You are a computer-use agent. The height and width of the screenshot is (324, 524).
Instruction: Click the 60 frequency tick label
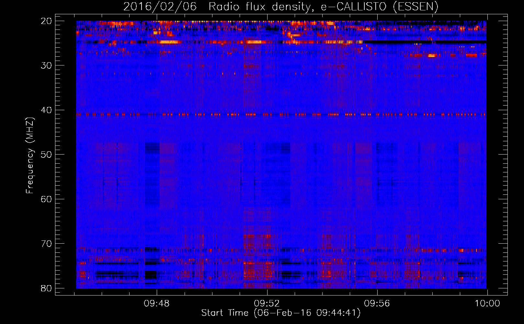[x=47, y=199]
